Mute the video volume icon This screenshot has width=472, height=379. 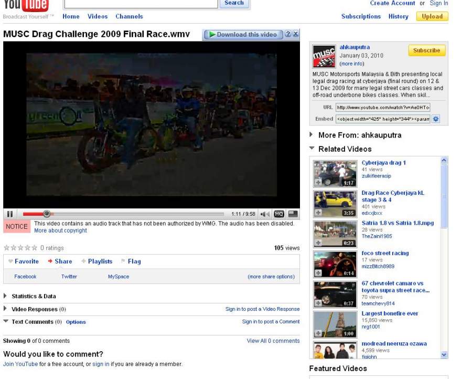point(265,214)
